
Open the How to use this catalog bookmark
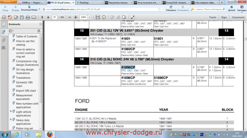tap(25, 43)
